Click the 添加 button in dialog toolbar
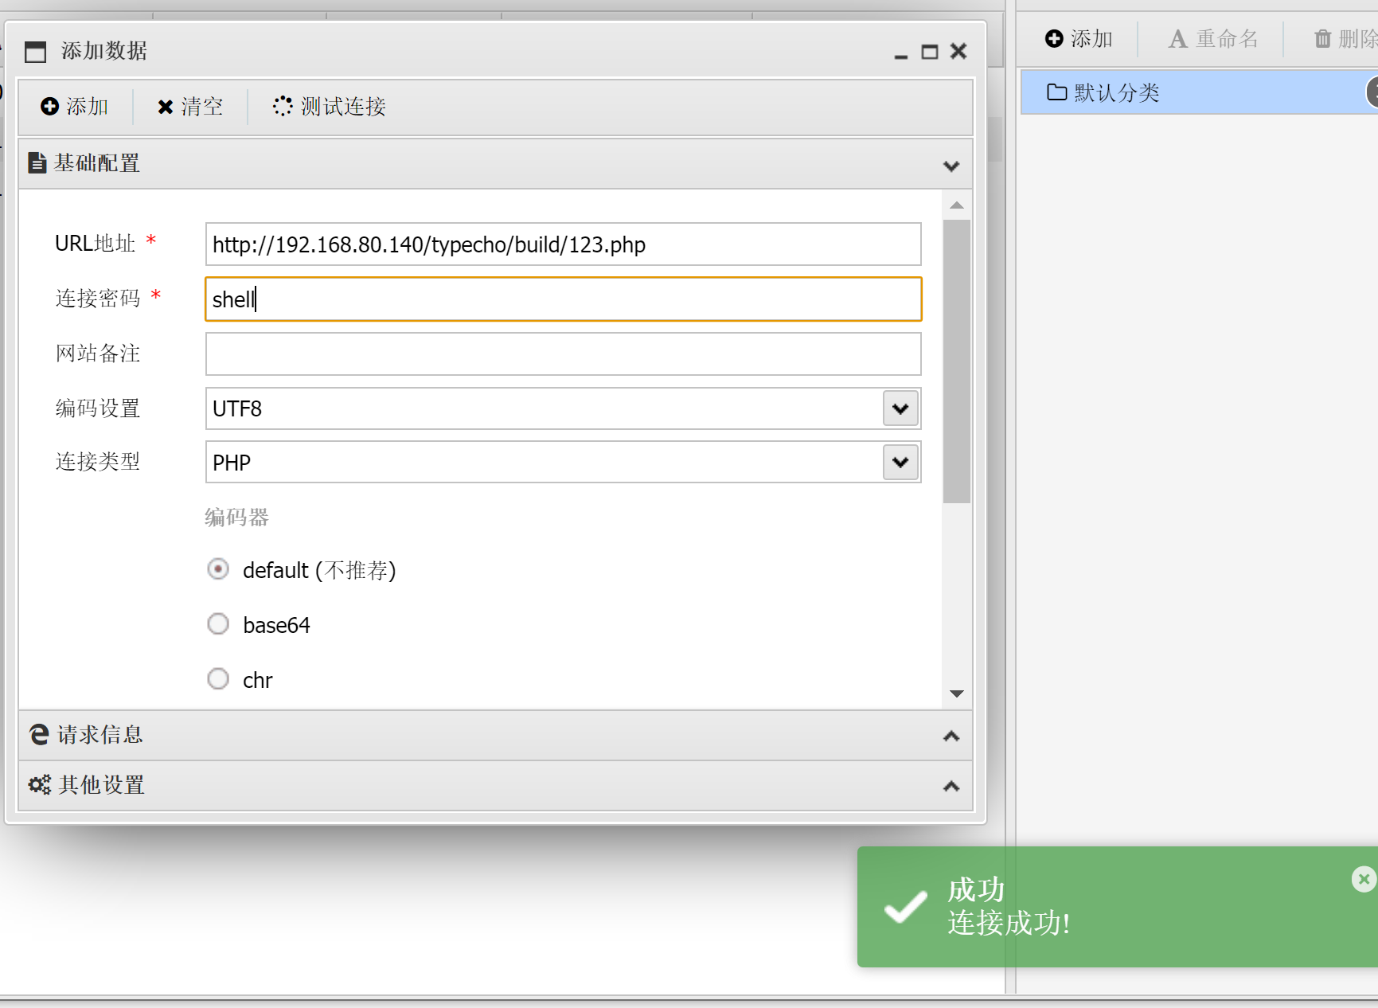Screen dimensions: 1378x1008 [x=75, y=107]
